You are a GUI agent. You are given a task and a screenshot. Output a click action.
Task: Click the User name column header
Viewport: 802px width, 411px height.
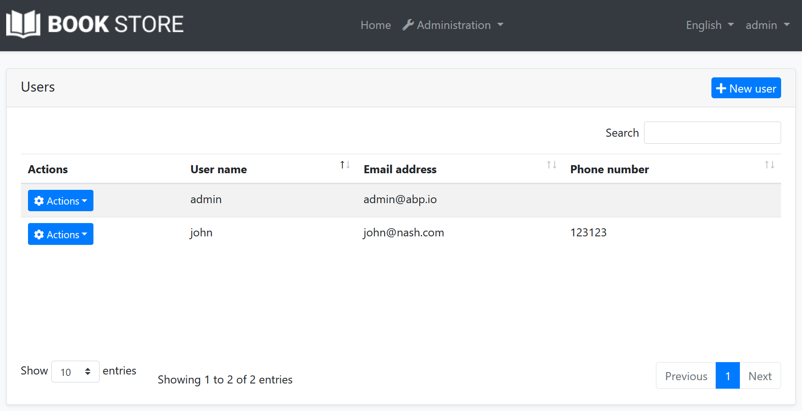[219, 169]
